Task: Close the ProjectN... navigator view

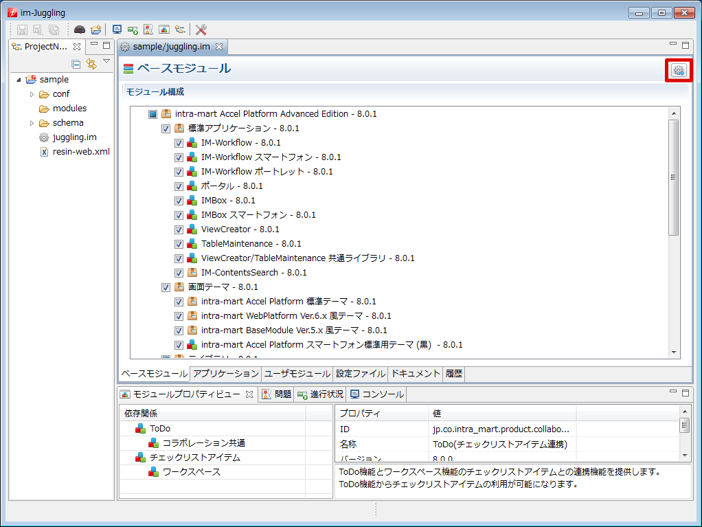Action: pos(77,47)
